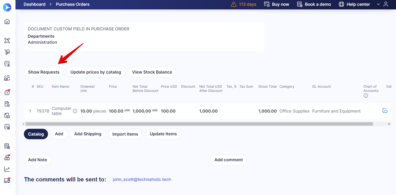Expand the account dropdown chevron
Screen dimensions: 396x195
tap(378, 4)
